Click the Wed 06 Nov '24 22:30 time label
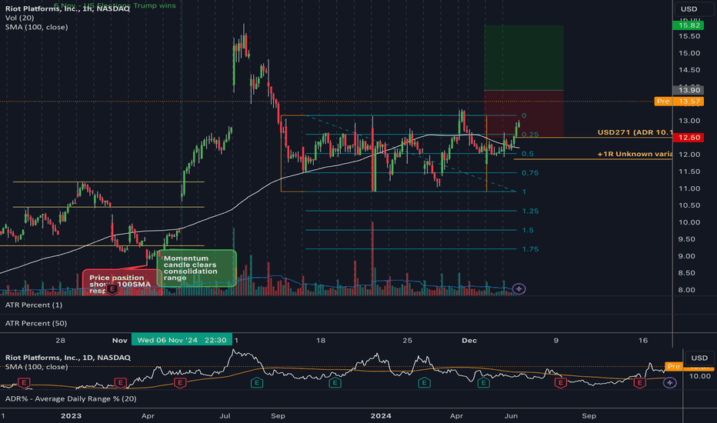This screenshot has width=717, height=423. (182, 340)
